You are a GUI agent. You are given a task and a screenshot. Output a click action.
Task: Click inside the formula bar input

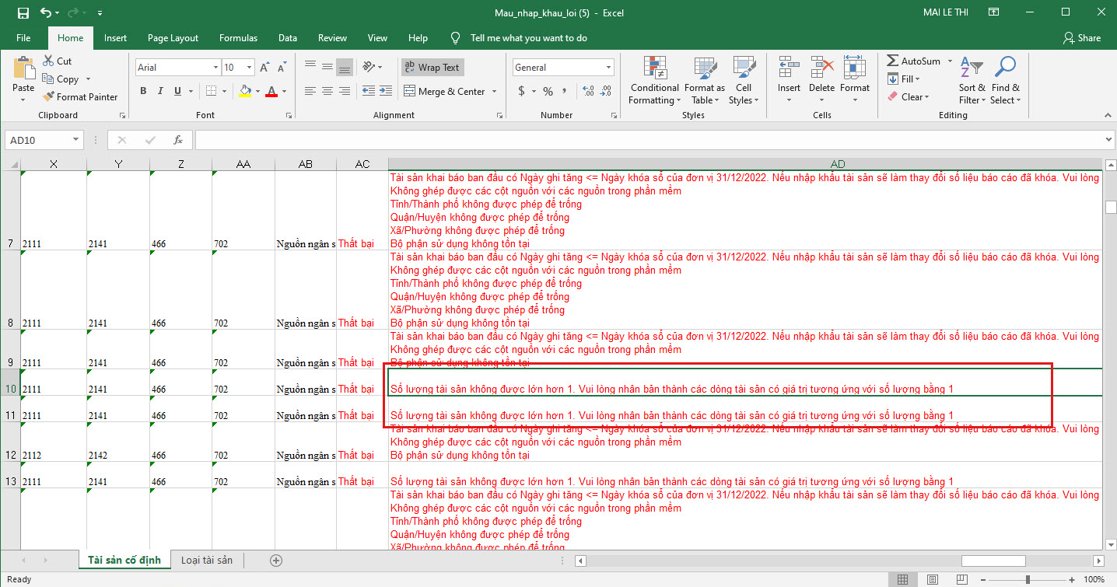[646, 140]
